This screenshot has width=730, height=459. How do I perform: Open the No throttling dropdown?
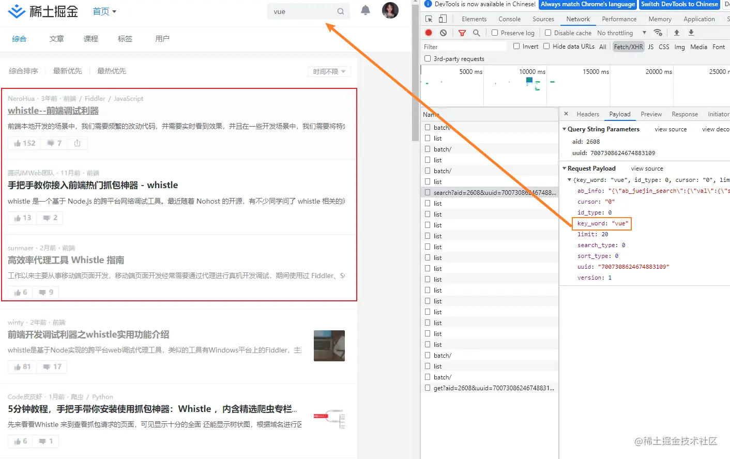click(x=621, y=33)
